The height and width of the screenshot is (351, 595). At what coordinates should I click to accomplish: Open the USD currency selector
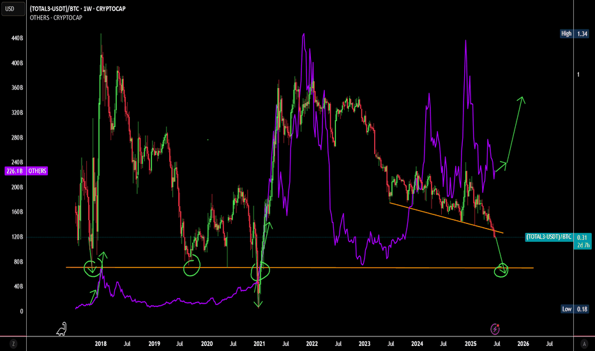pos(13,9)
